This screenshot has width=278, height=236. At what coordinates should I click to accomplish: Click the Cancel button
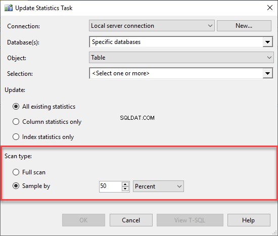pos(131,220)
